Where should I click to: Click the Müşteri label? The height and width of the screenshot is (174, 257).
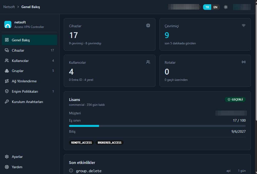tap(75, 113)
